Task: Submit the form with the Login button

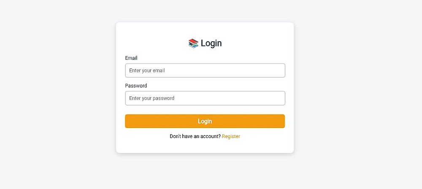Action: click(205, 121)
